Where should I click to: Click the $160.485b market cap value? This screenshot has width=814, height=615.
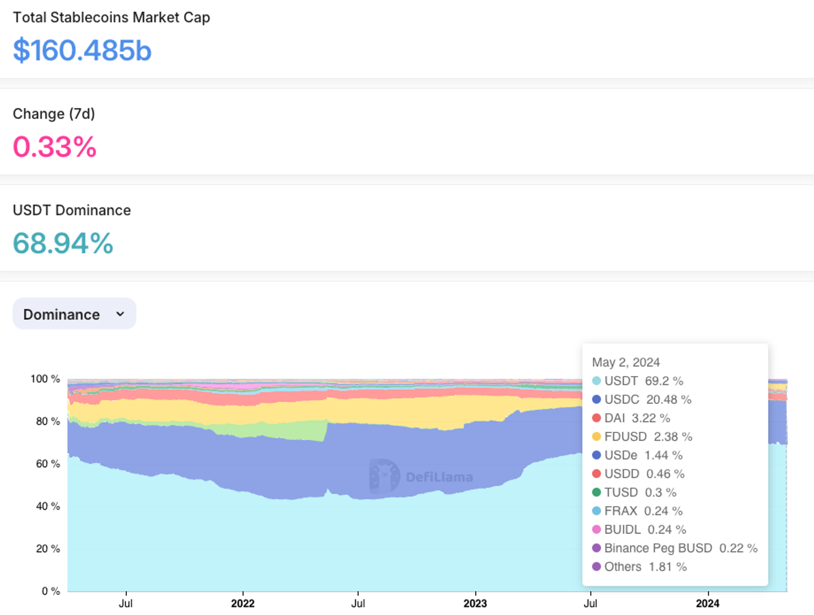(x=82, y=50)
